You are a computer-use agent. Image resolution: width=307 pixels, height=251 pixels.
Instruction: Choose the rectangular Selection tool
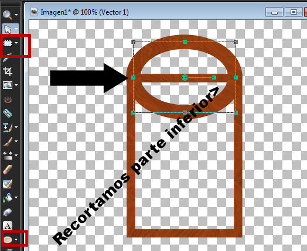tap(8, 43)
